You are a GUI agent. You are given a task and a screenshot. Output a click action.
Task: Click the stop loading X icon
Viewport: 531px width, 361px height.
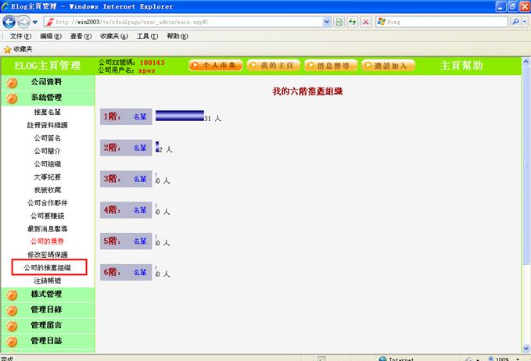(365, 22)
